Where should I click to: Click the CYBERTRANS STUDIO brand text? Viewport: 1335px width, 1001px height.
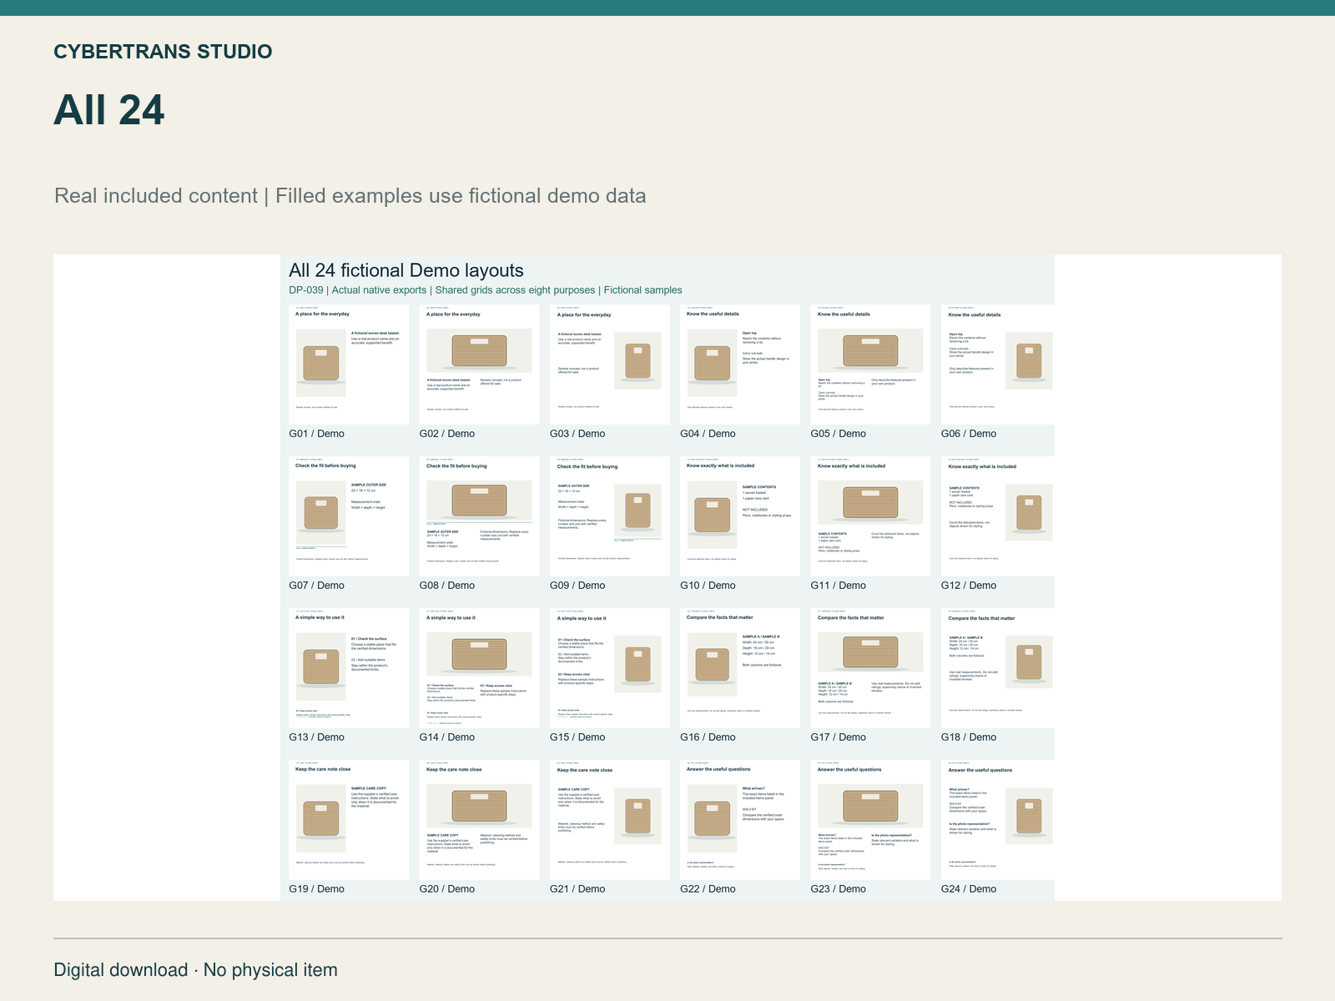(163, 52)
